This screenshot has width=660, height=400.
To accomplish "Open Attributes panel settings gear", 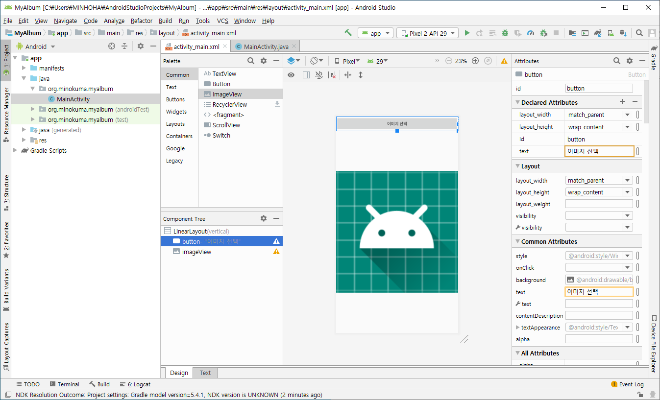I will (630, 61).
